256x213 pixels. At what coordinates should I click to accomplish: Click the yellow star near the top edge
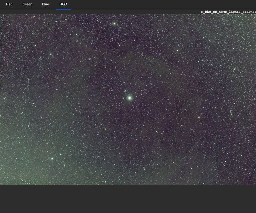114,24
